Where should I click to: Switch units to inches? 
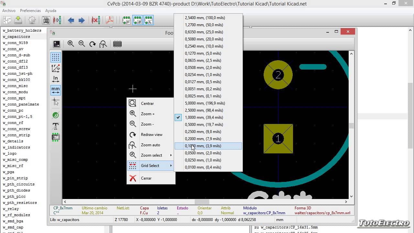[x=56, y=79]
